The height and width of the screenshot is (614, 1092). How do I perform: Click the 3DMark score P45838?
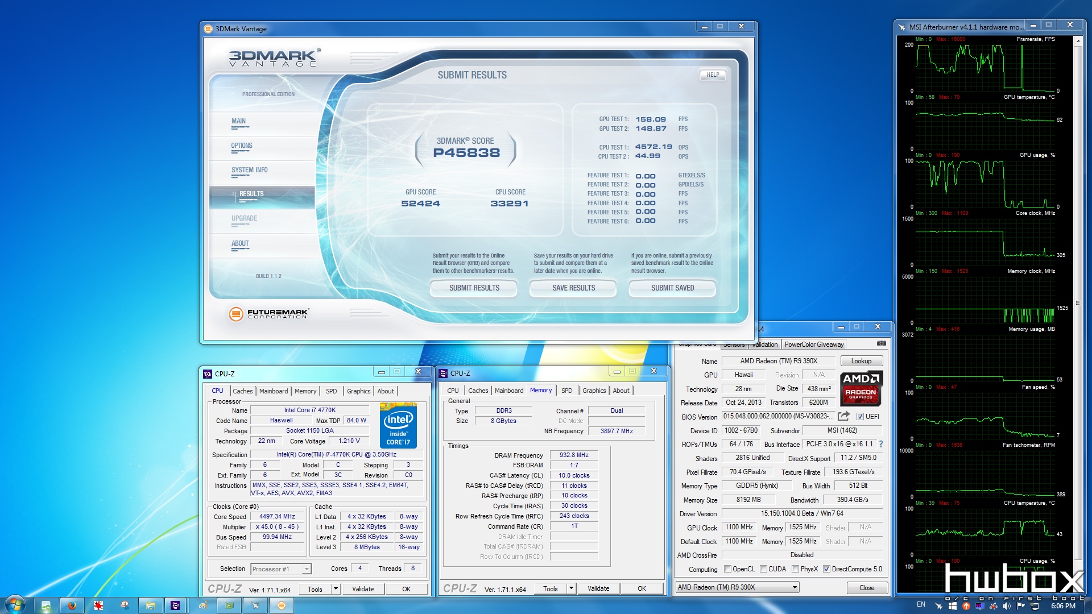tap(466, 153)
